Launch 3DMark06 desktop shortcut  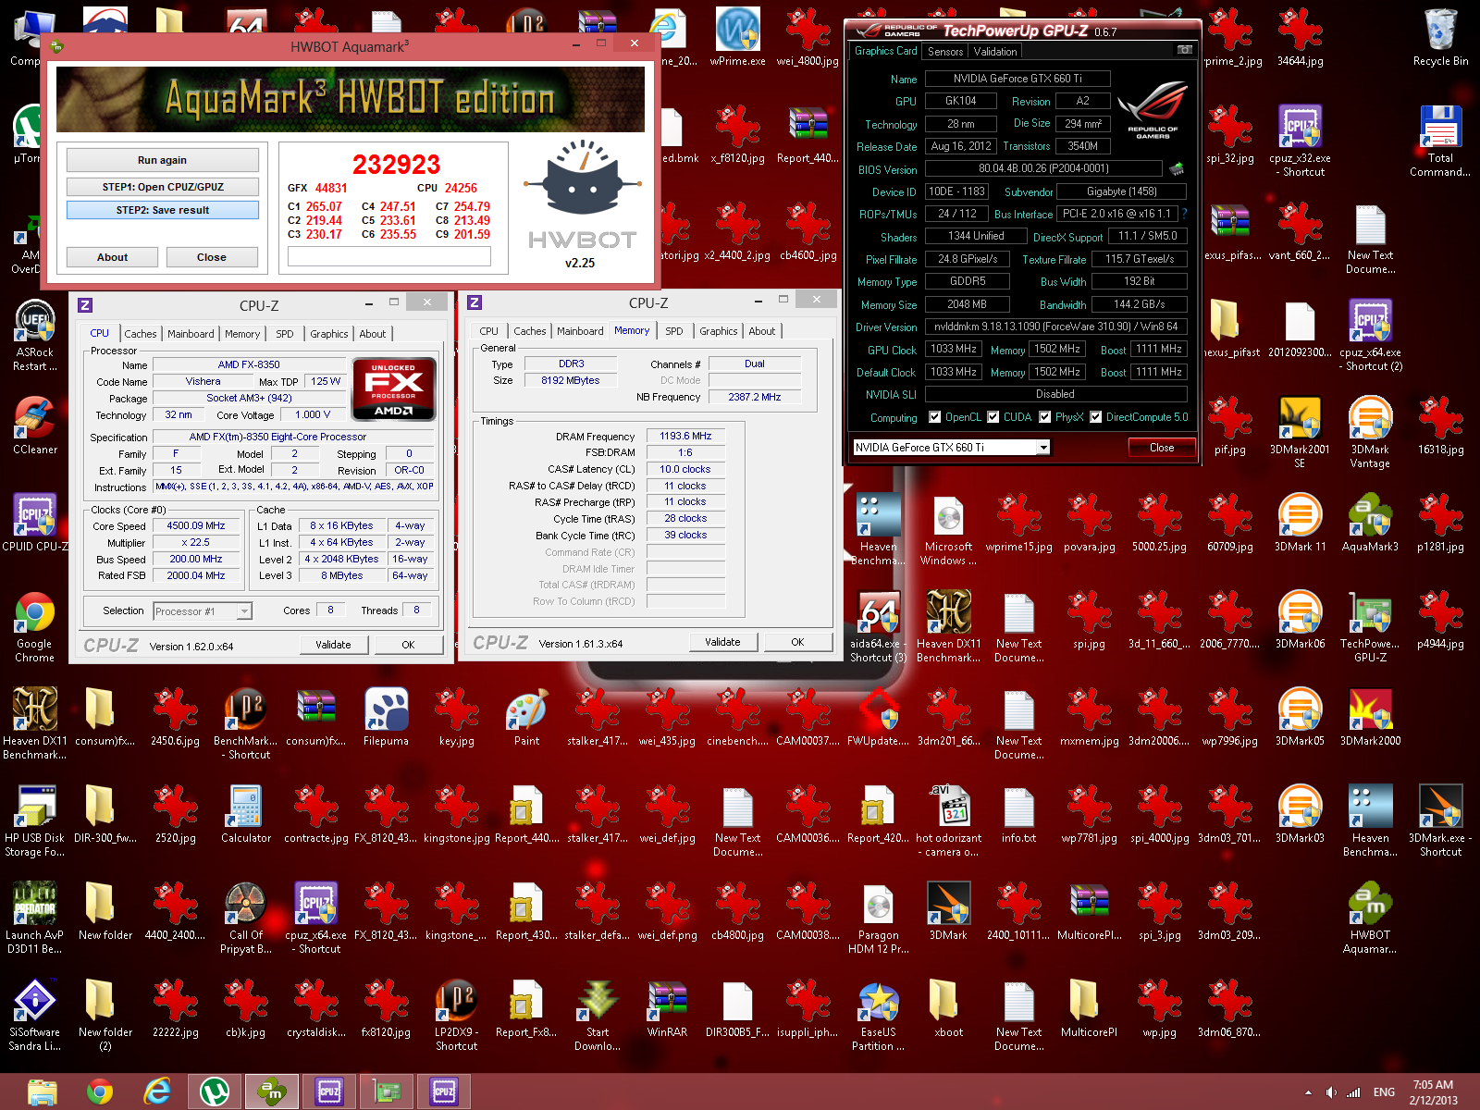(1300, 620)
